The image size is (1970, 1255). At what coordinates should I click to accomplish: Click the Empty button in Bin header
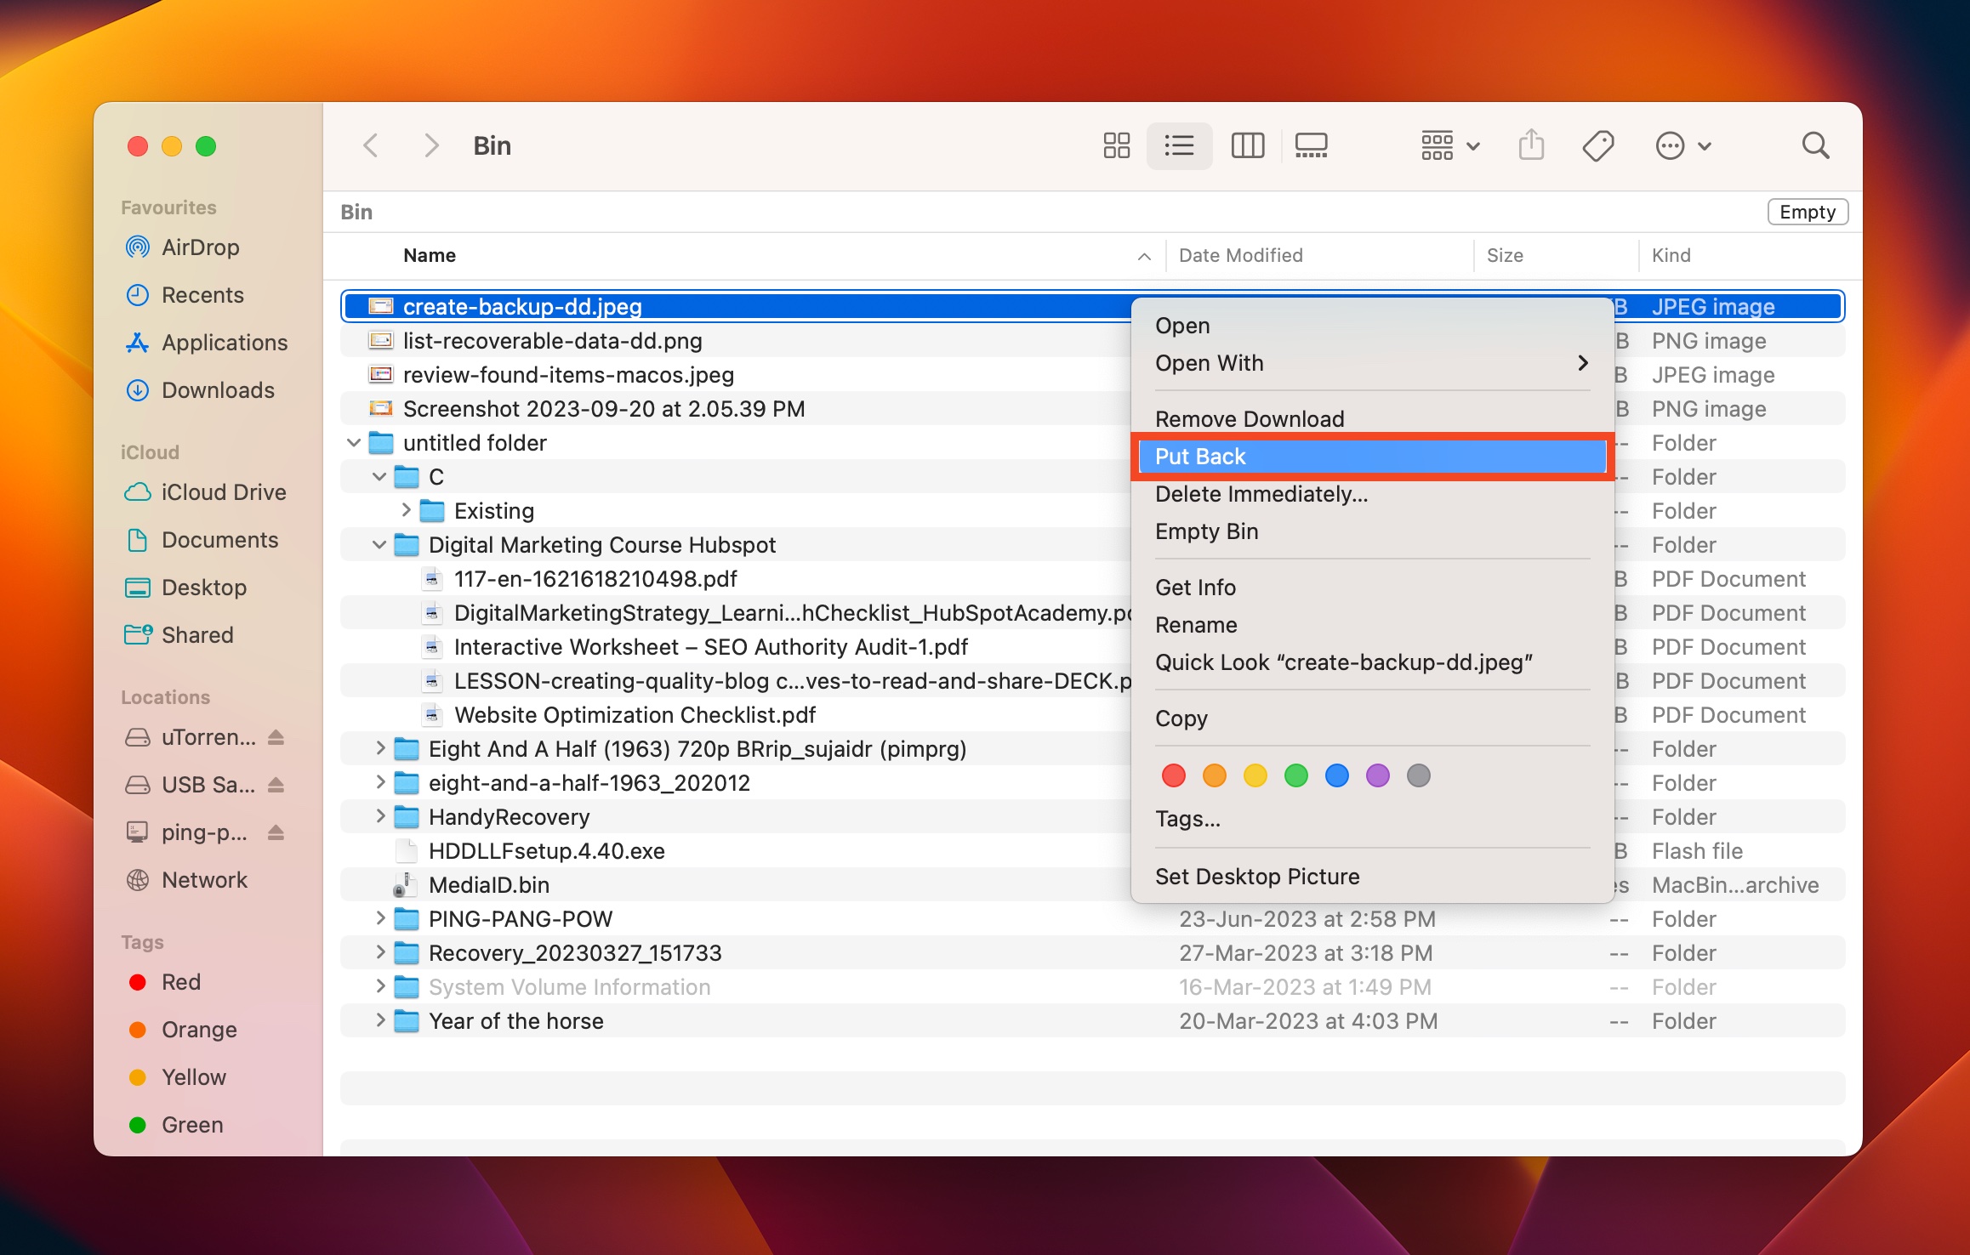(1807, 213)
